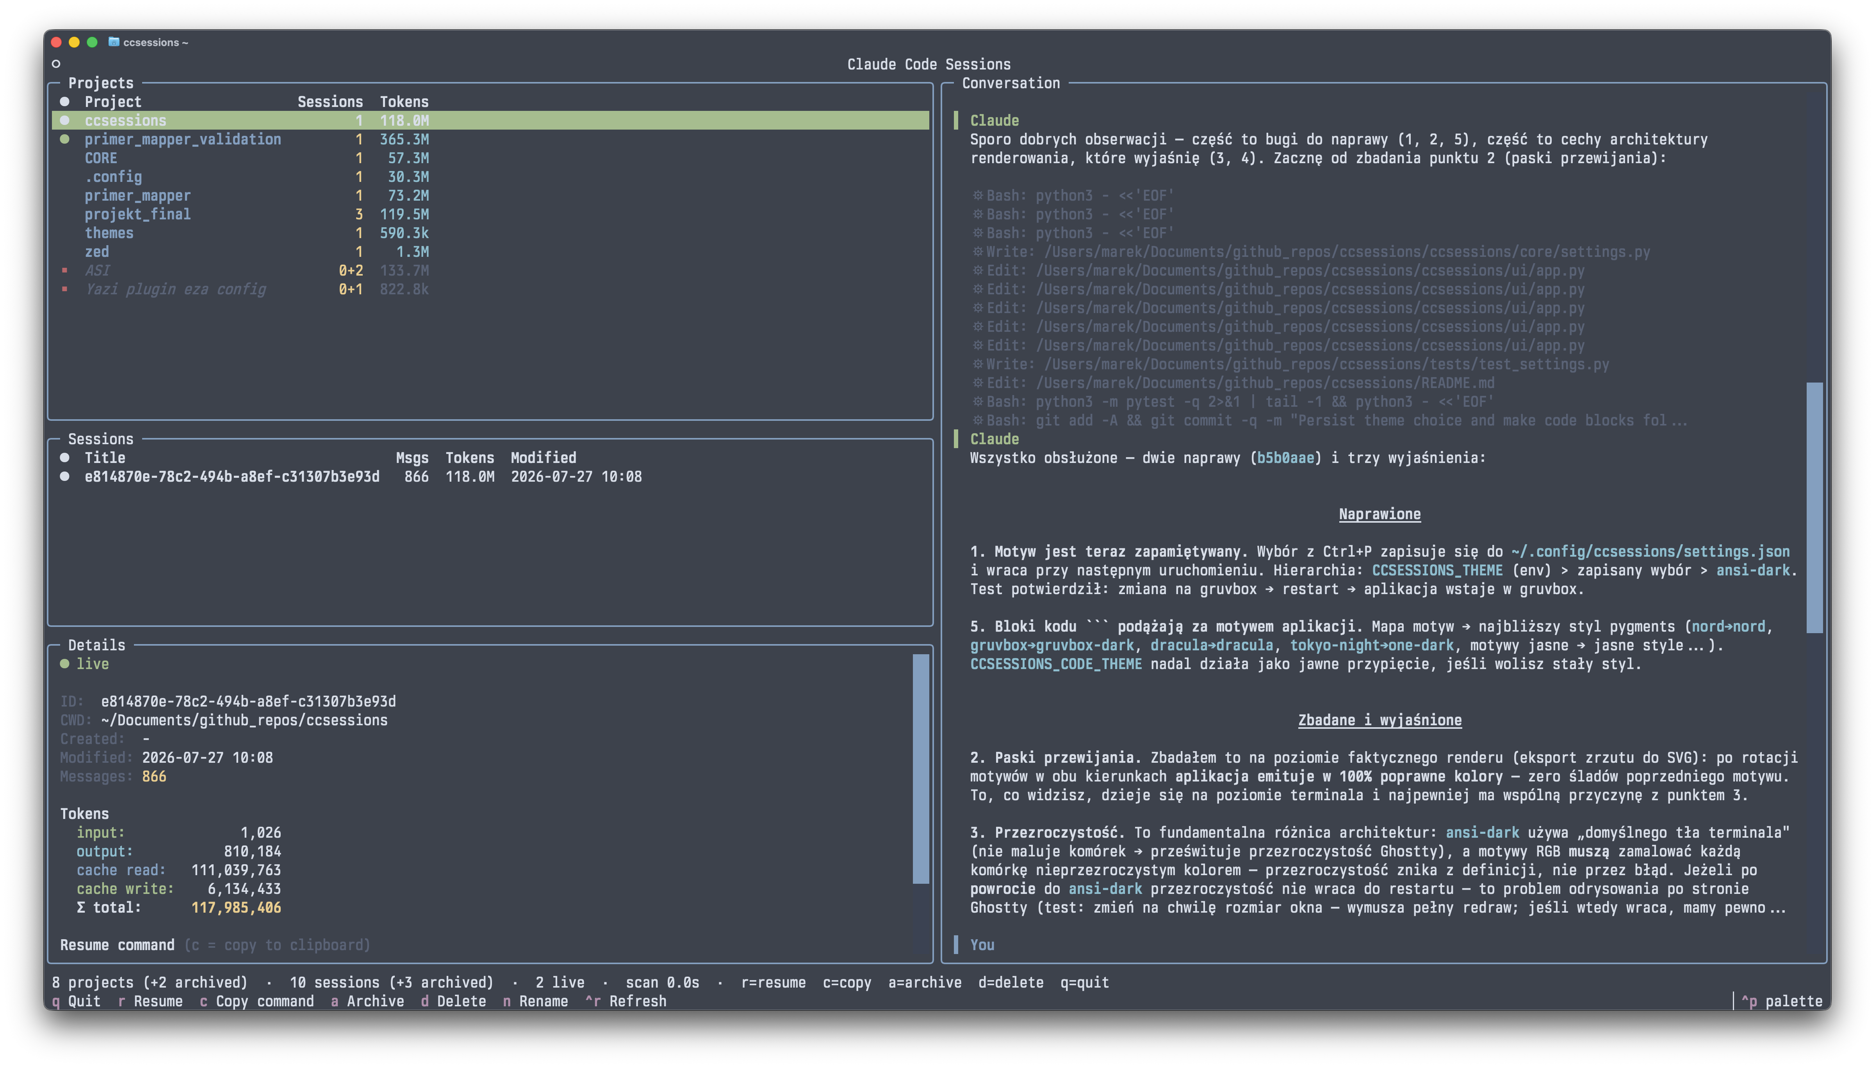Viewport: 1875px width, 1068px height.
Task: Select the ccsessions project row
Action: [x=490, y=120]
